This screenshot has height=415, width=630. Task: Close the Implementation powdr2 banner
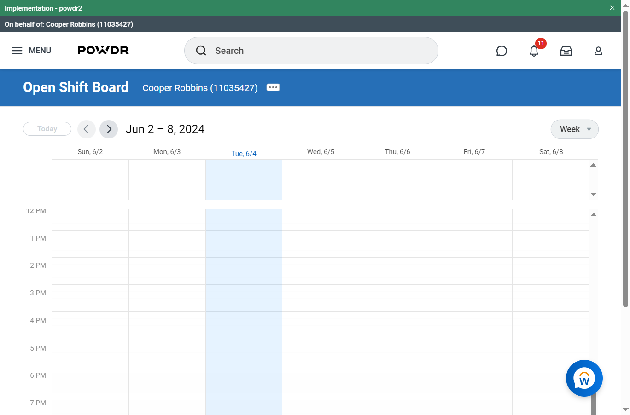pyautogui.click(x=612, y=8)
